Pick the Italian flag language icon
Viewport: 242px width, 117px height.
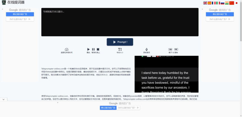(x=218, y=3)
